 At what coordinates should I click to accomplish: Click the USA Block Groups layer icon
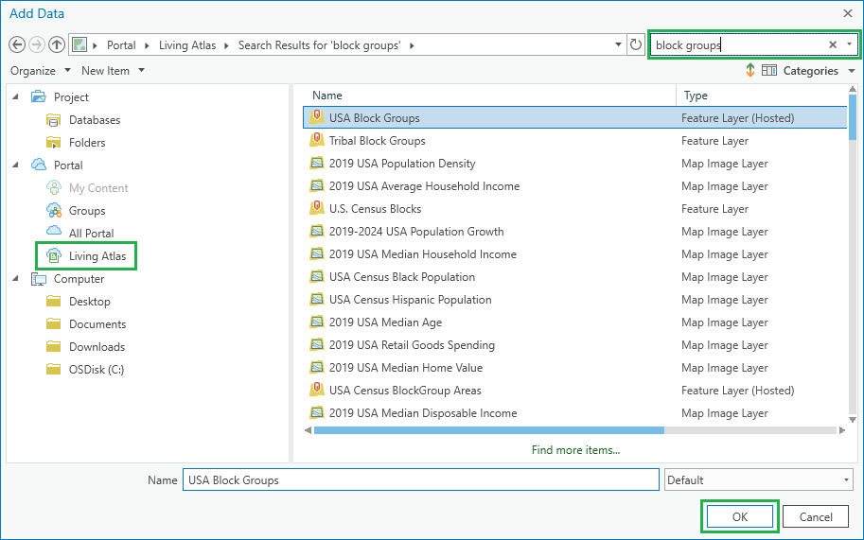point(317,118)
